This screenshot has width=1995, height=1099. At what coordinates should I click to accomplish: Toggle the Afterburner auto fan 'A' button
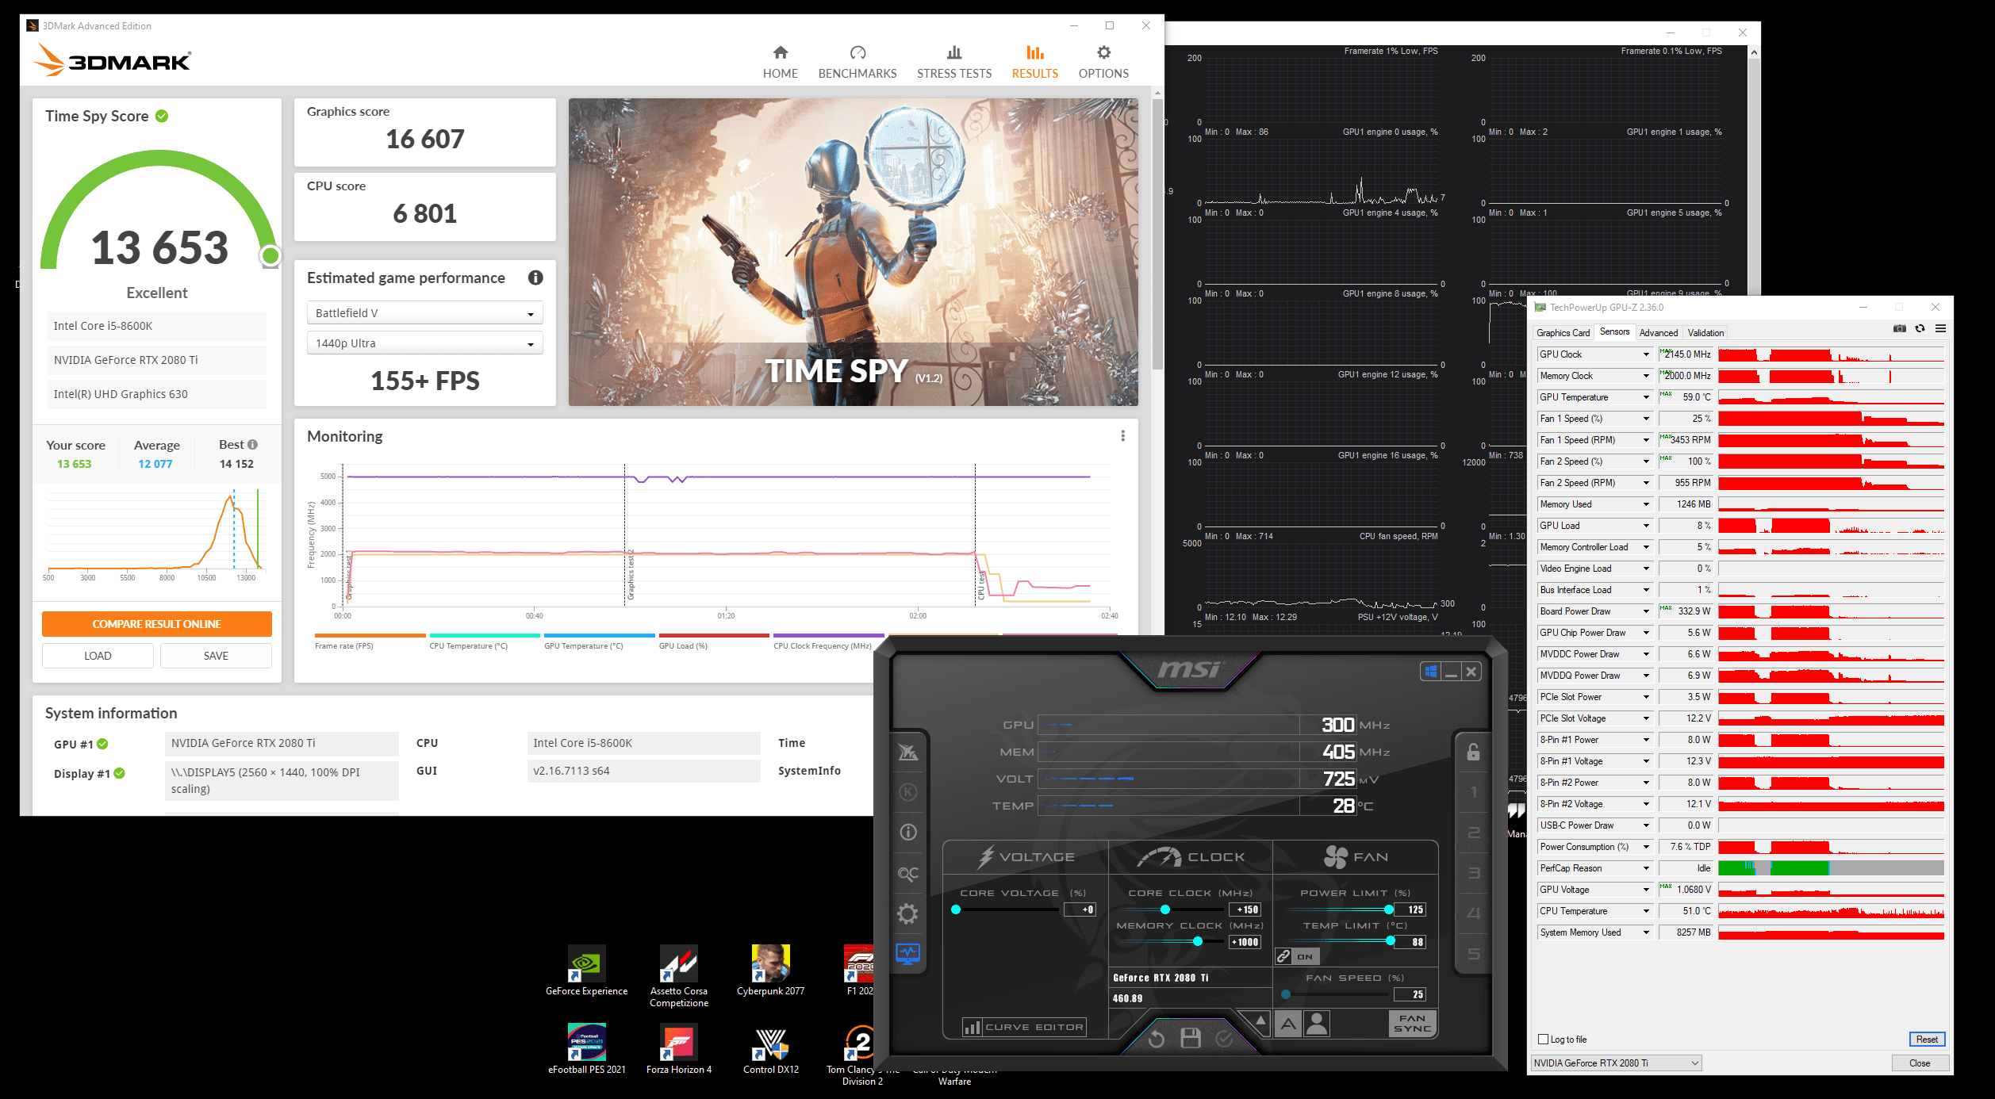(1288, 1024)
